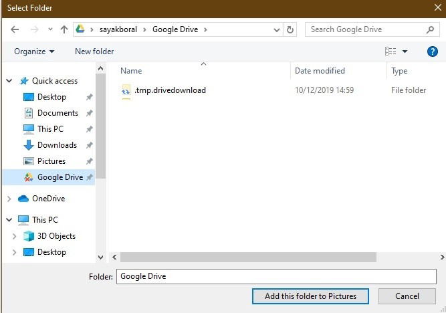Click Add this folder to Pictures

click(x=310, y=296)
